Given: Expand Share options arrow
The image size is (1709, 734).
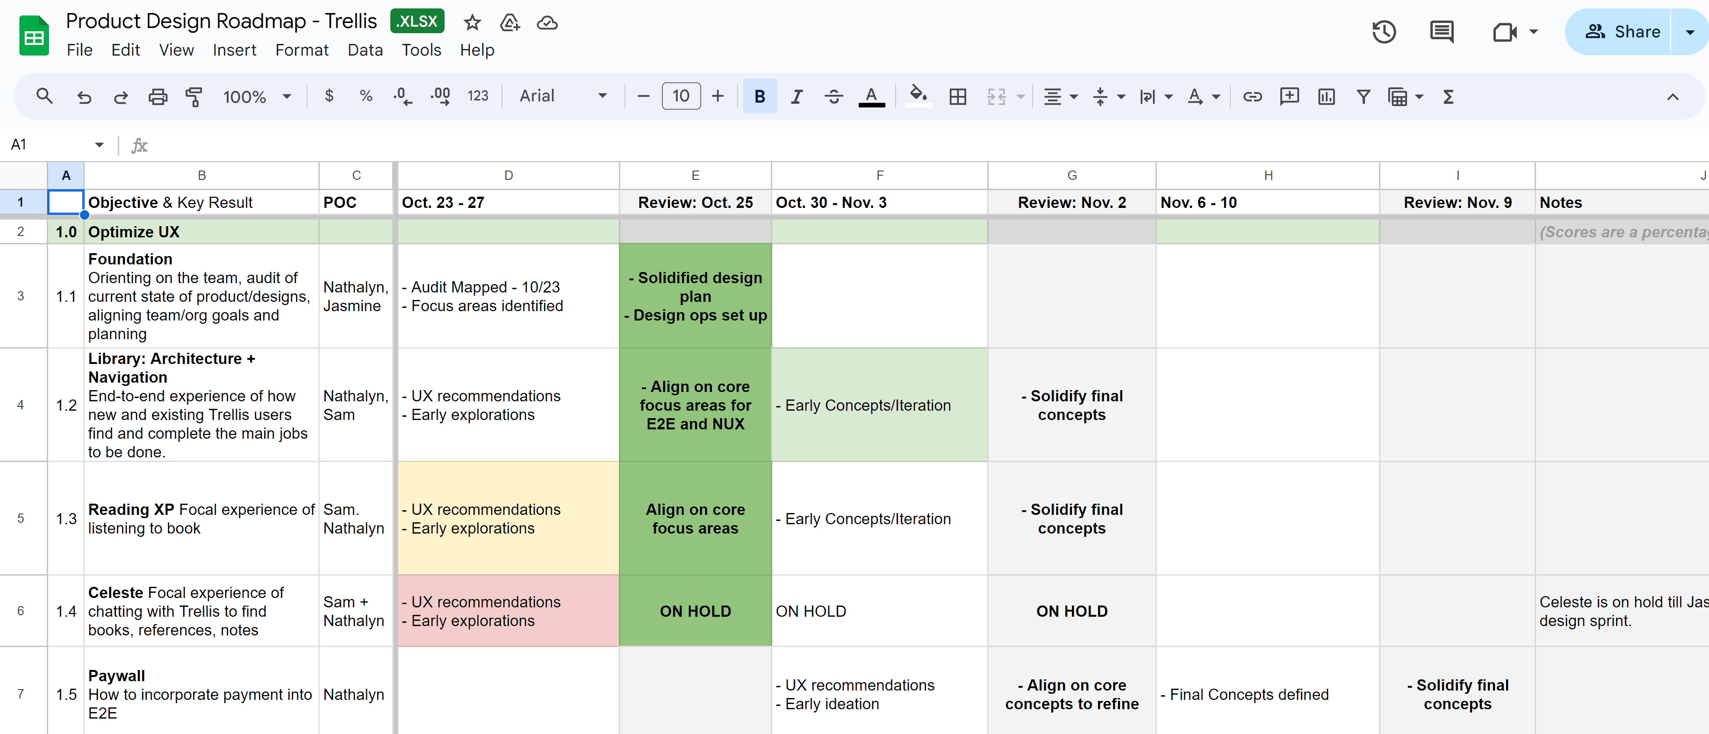Looking at the screenshot, I should pos(1690,32).
